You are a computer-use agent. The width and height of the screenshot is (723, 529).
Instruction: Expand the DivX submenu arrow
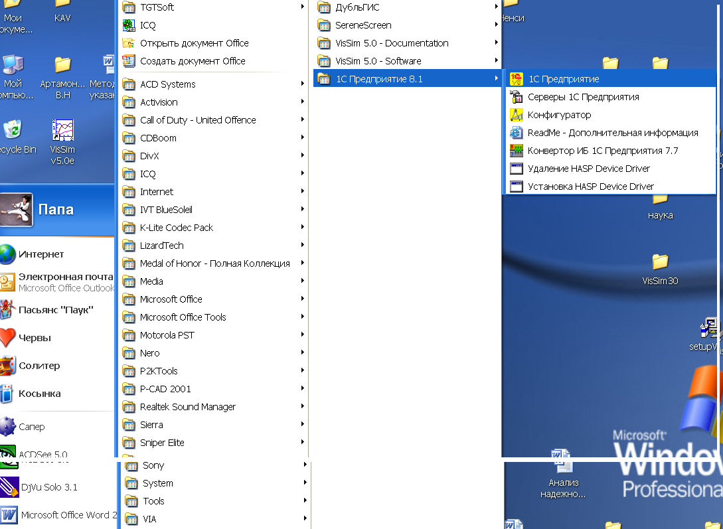click(303, 155)
